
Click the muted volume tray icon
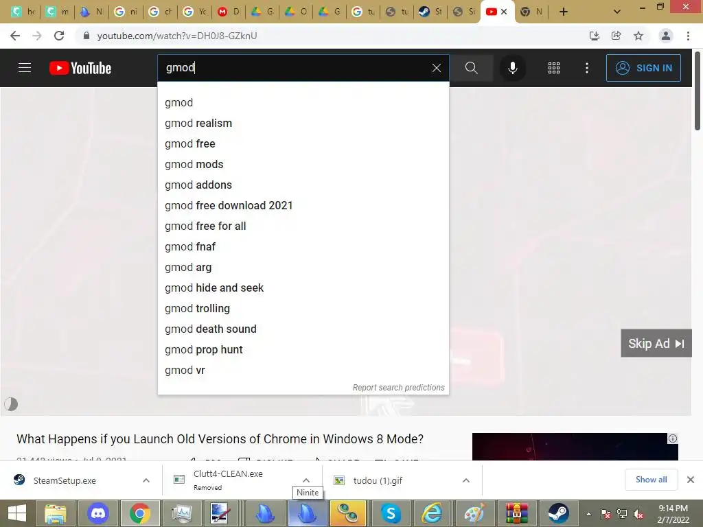638,514
